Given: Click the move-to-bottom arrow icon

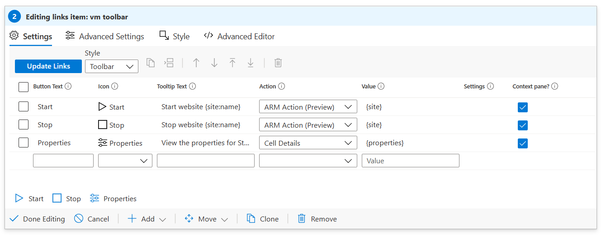Looking at the screenshot, I should [251, 63].
